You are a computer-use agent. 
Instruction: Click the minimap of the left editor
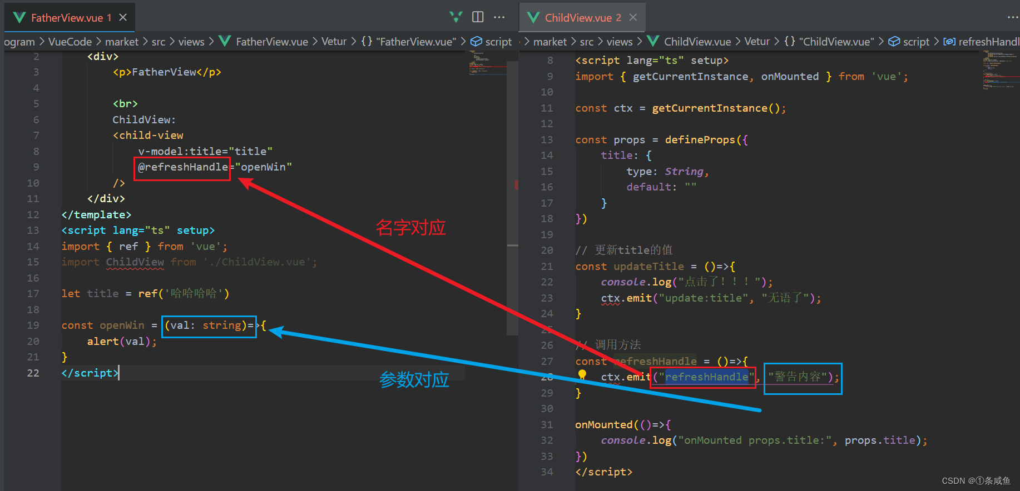[x=487, y=62]
